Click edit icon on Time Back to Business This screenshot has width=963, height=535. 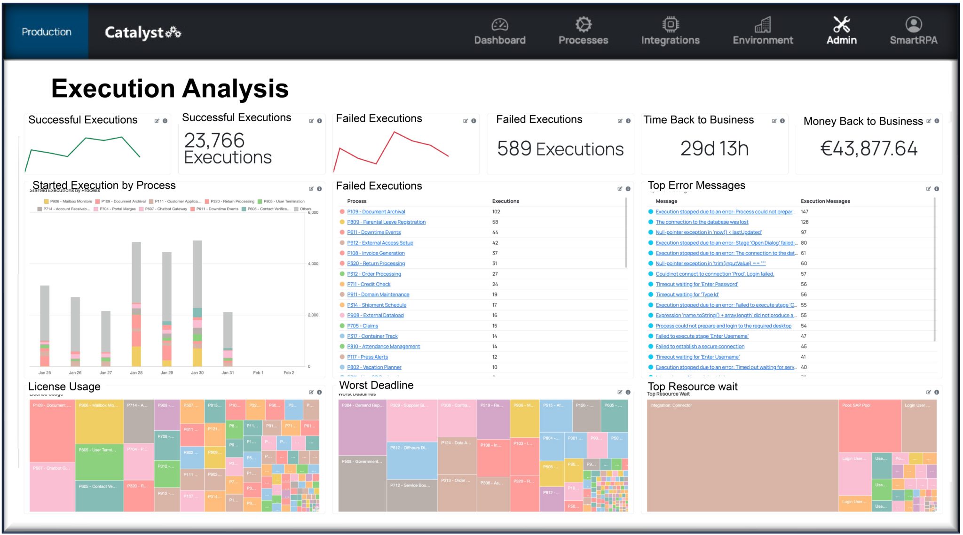tap(774, 121)
